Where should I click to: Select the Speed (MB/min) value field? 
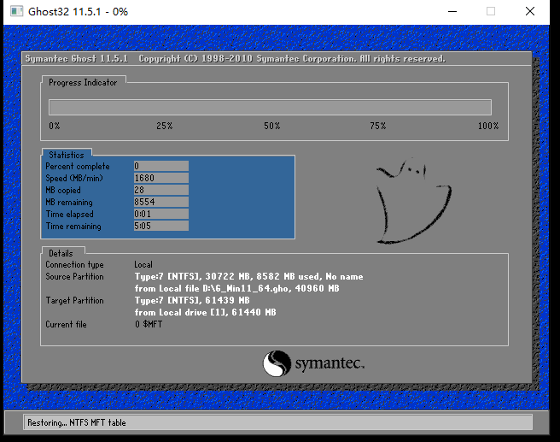(160, 178)
